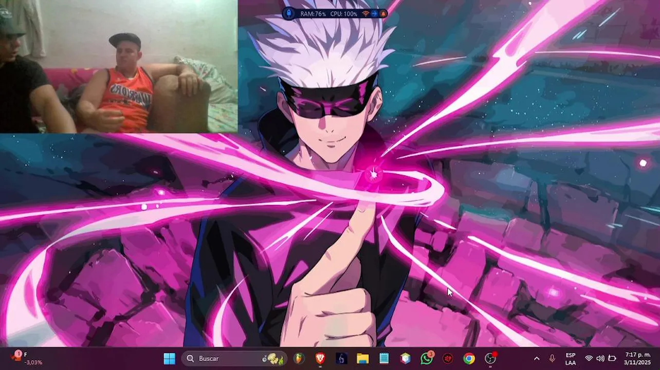Click the CPU:100% readout
The image size is (660, 370).
pos(344,14)
